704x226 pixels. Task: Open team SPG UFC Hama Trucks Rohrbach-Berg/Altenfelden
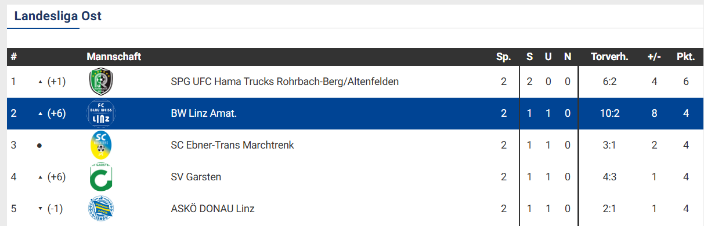coord(285,81)
